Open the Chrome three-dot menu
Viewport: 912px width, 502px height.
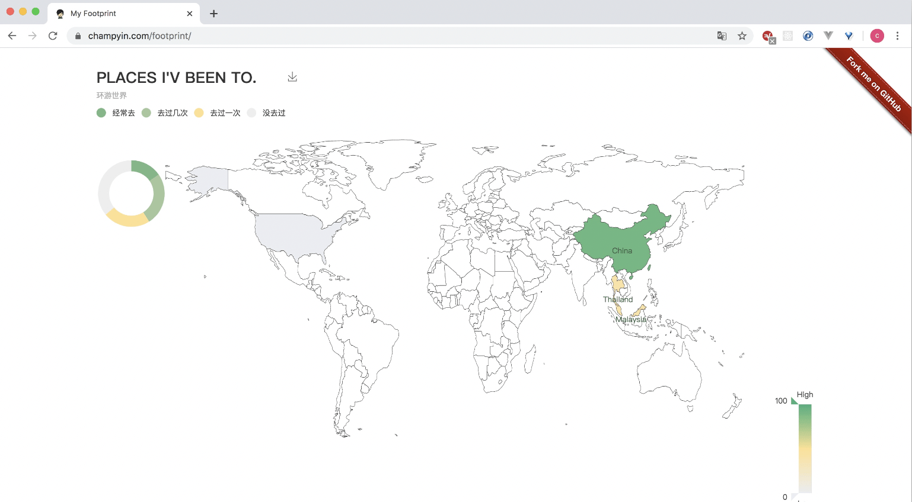(897, 36)
